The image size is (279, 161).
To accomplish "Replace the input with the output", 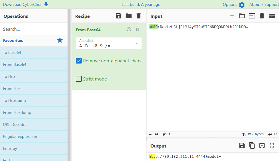I will (262, 145).
